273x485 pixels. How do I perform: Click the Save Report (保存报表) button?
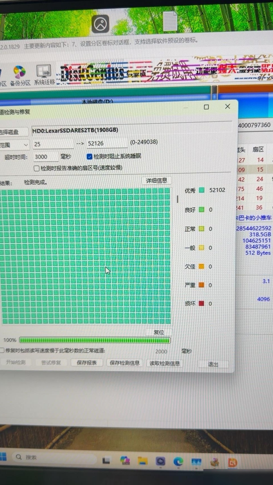(x=87, y=363)
